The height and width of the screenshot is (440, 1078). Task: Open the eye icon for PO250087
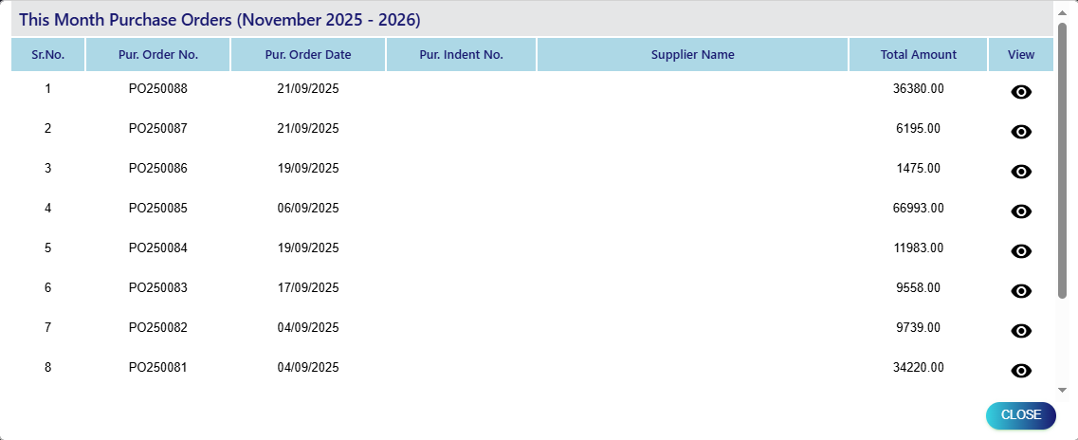click(1021, 132)
